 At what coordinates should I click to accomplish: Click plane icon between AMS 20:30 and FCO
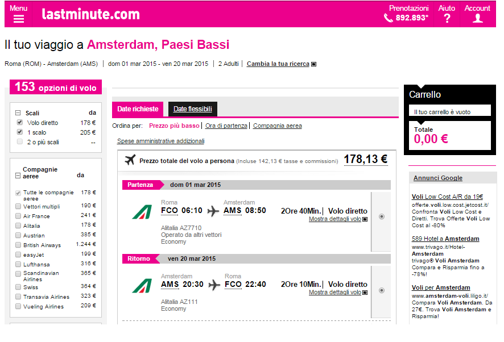coord(214,285)
